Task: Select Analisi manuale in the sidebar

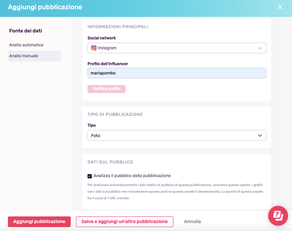Action: point(34,56)
